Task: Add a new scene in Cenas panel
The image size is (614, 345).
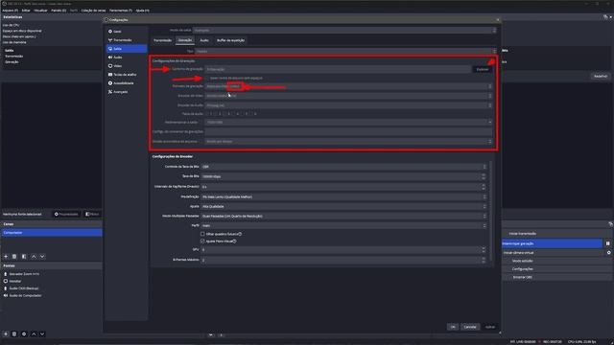Action: (6, 256)
